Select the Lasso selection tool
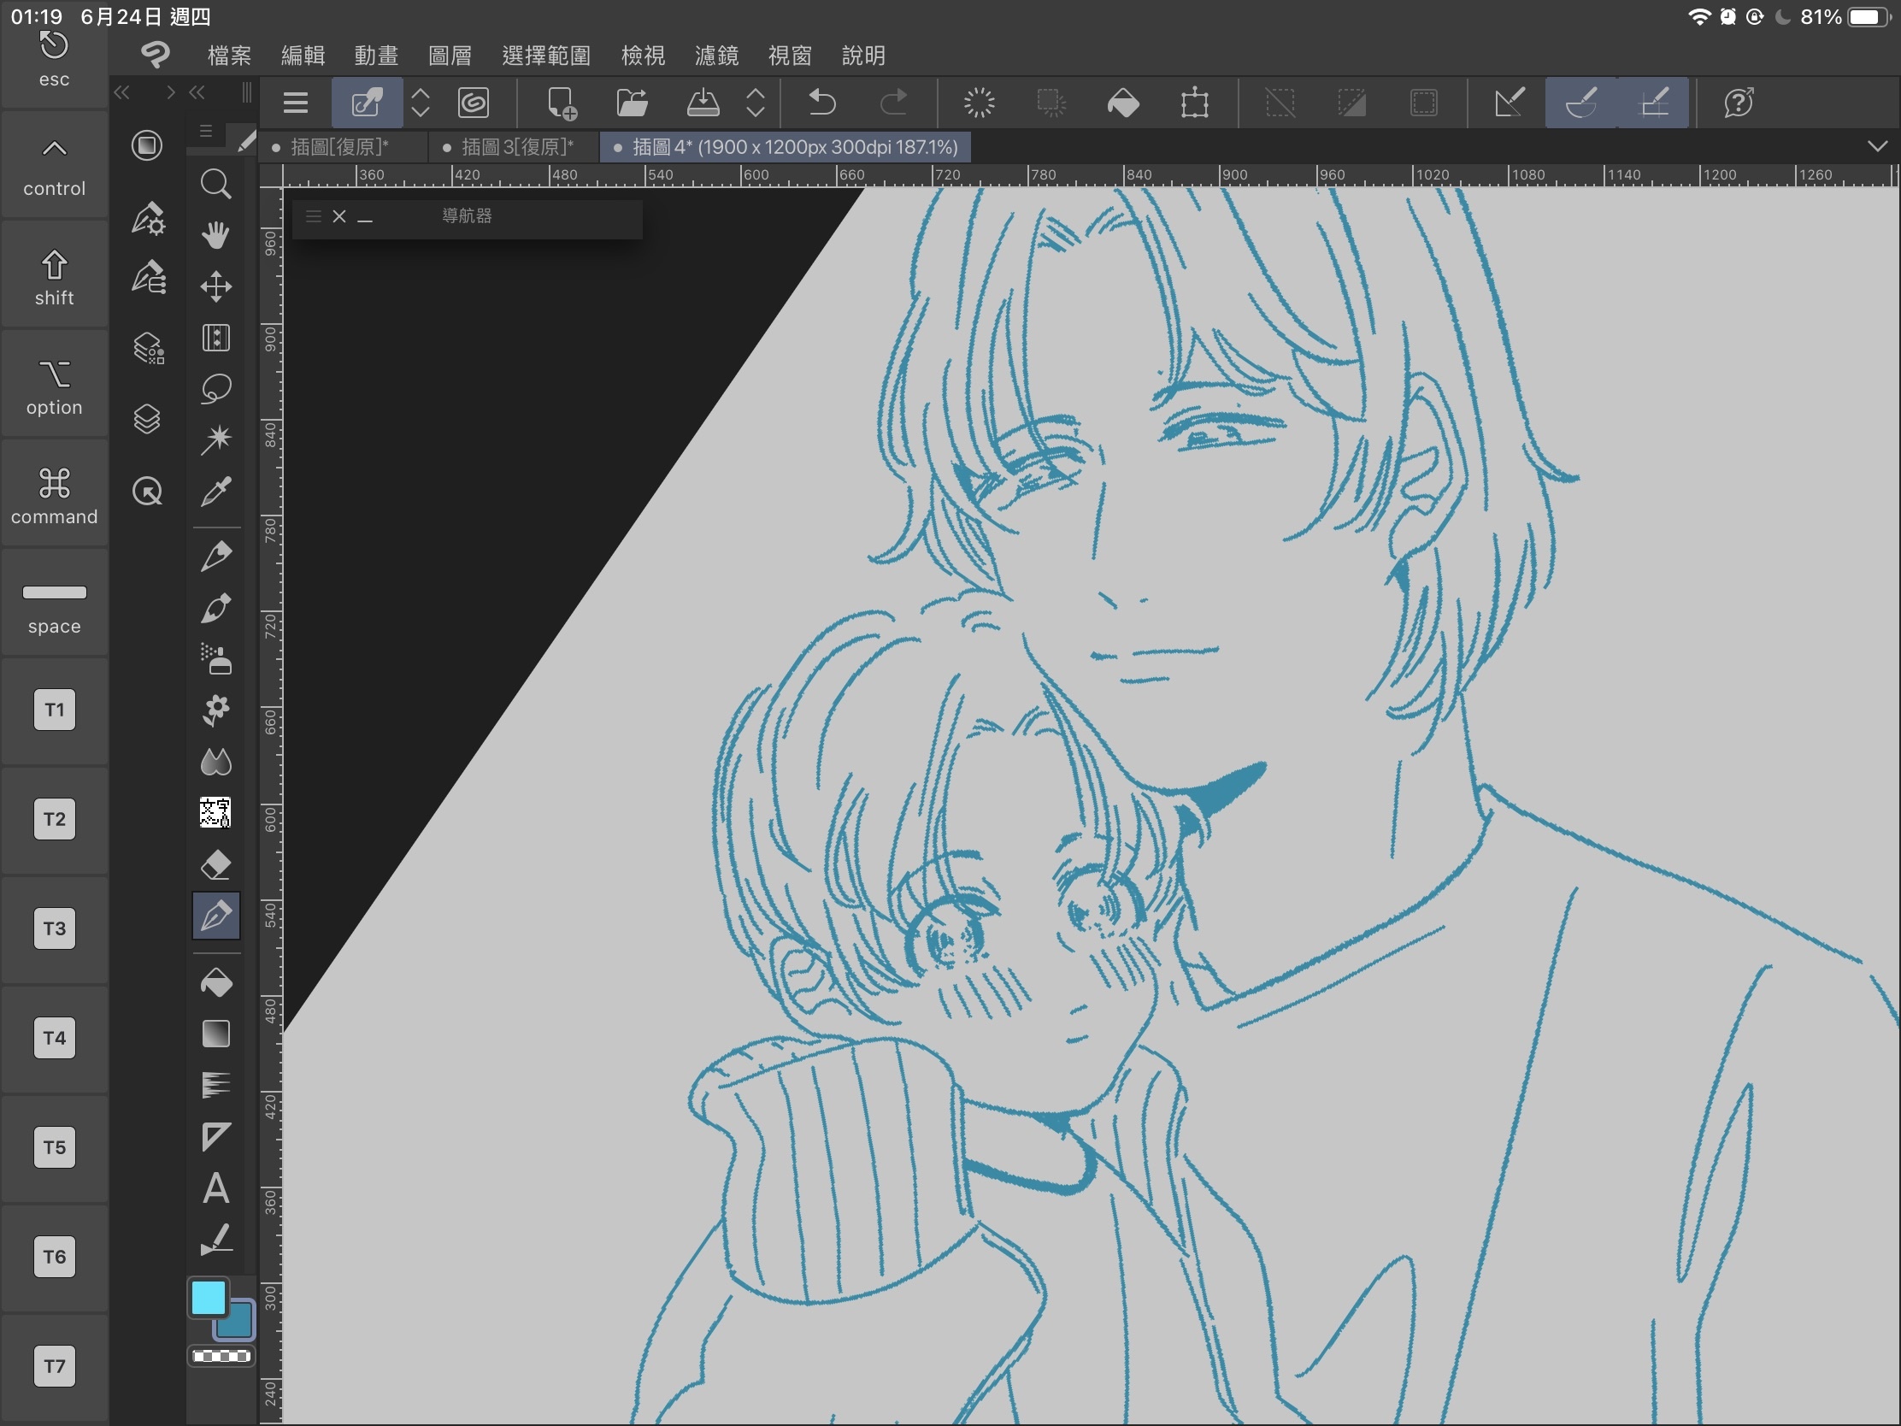Viewport: 1901px width, 1426px height. 215,388
